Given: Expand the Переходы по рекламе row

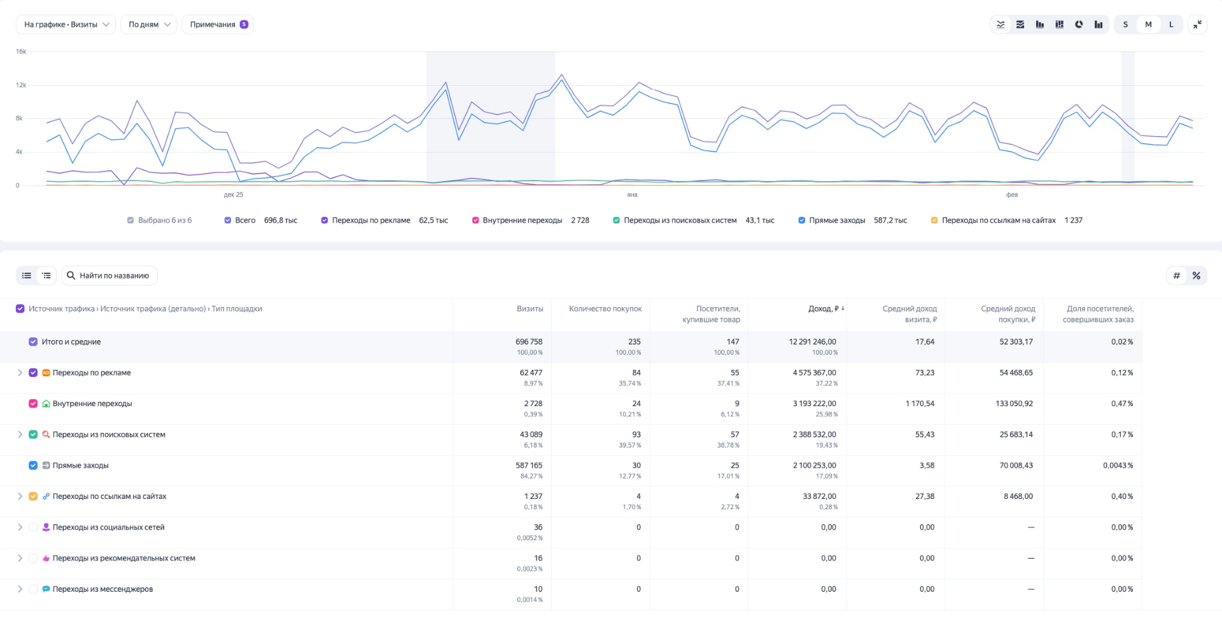Looking at the screenshot, I should pos(20,373).
